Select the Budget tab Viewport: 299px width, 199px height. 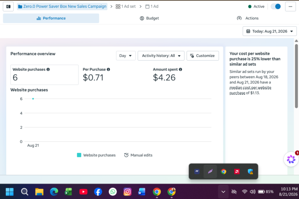click(x=149, y=18)
